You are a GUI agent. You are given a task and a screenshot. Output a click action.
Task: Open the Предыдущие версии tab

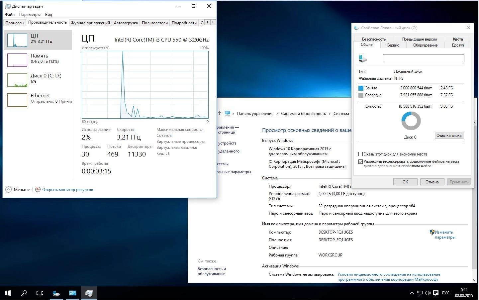tap(419, 39)
